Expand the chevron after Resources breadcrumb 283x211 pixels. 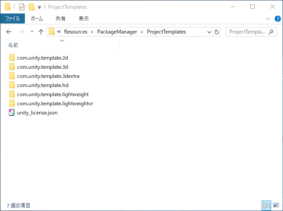coord(92,32)
